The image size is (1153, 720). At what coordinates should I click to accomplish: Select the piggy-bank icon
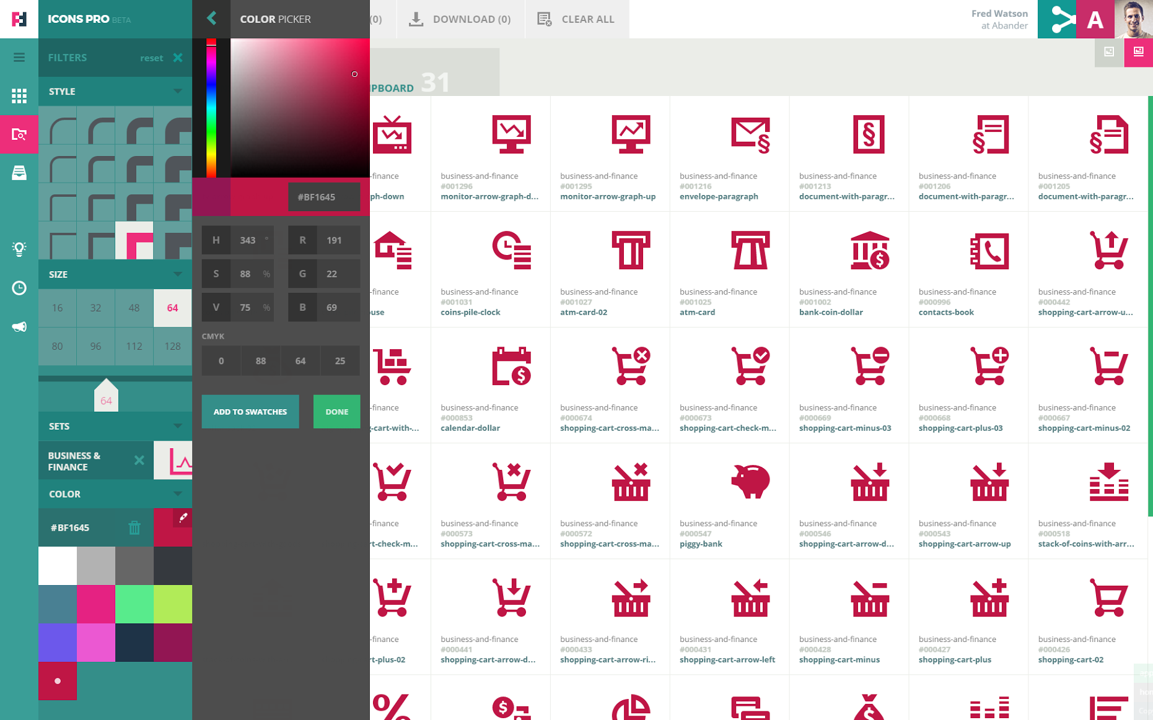(750, 482)
